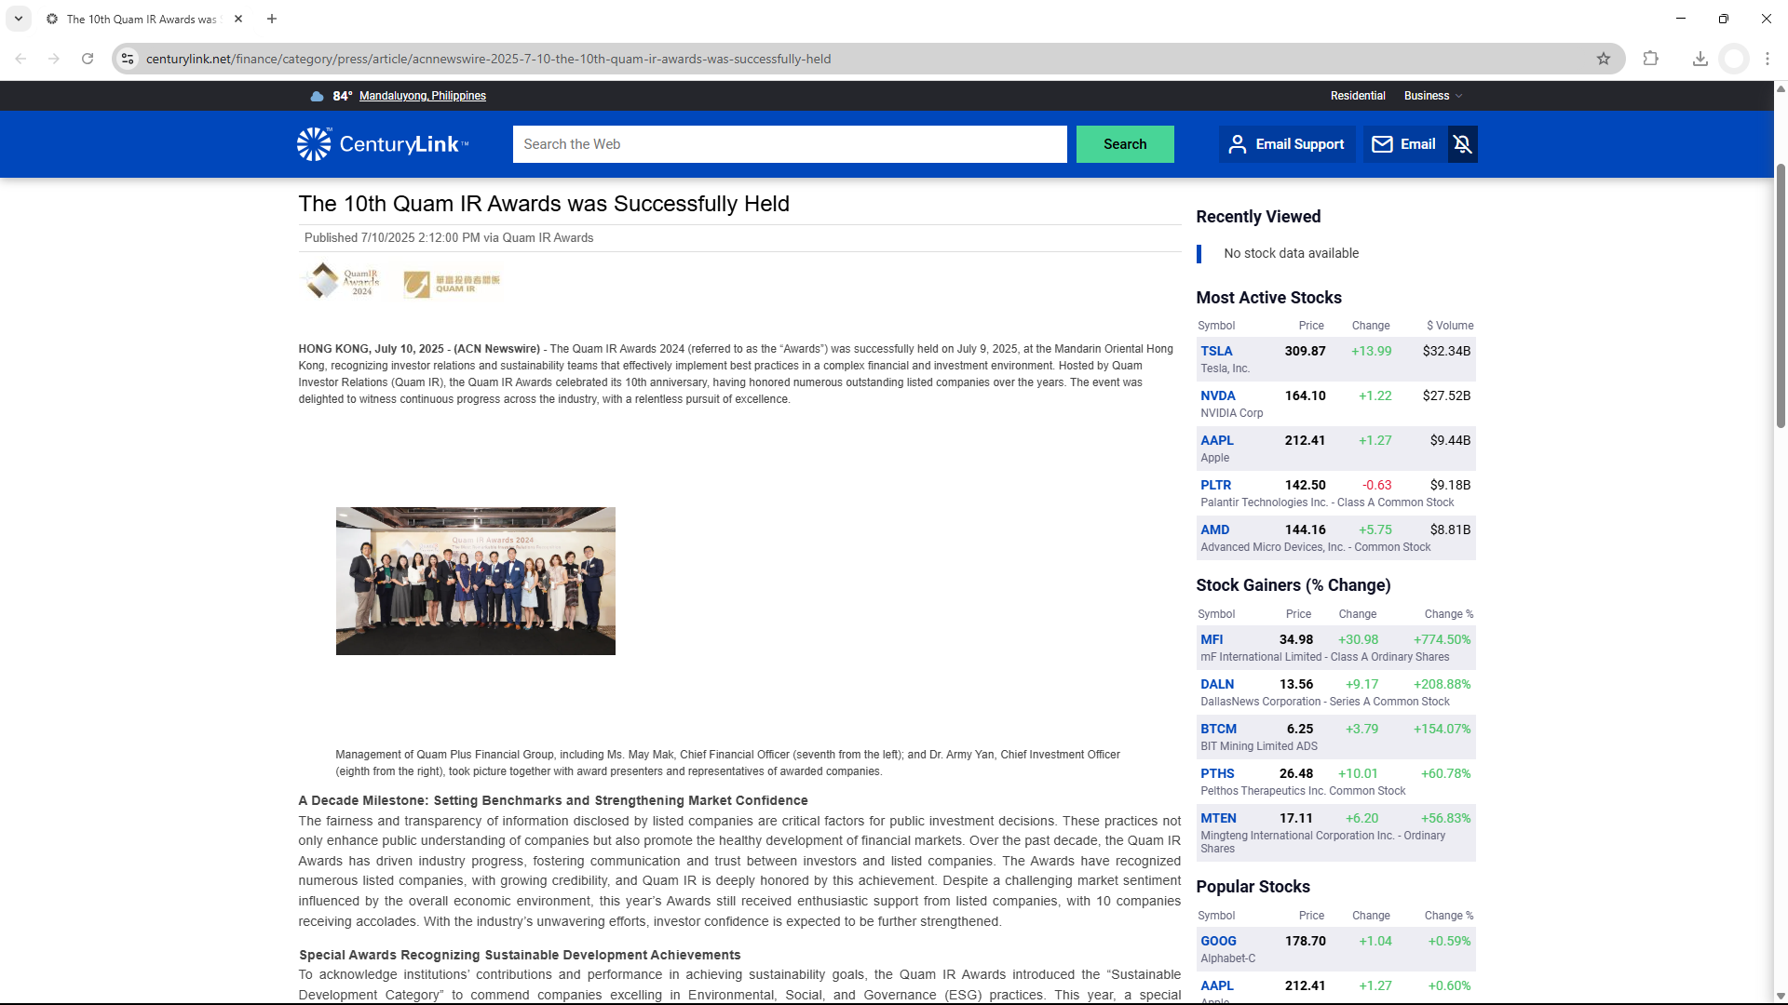Expand the Business dropdown menu
Screen dimensions: 1788x1005
tap(1433, 96)
